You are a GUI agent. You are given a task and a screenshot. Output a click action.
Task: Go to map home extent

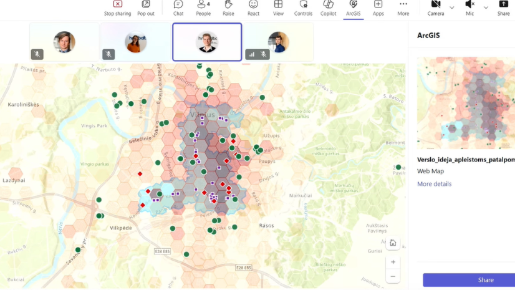(393, 243)
